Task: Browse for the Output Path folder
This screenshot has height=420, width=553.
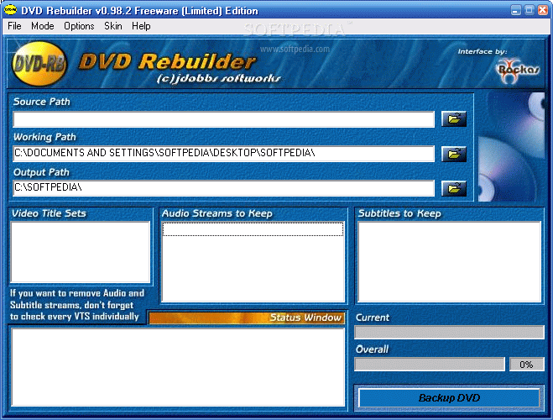Action: (454, 188)
